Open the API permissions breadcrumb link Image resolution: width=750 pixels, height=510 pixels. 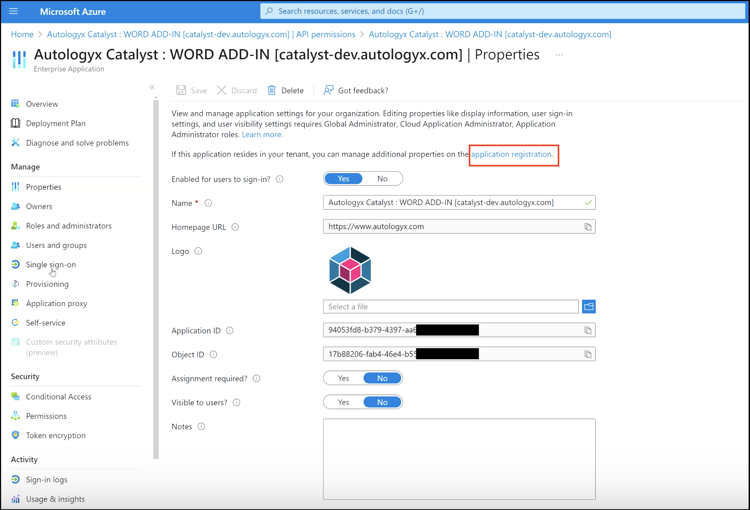(201, 34)
